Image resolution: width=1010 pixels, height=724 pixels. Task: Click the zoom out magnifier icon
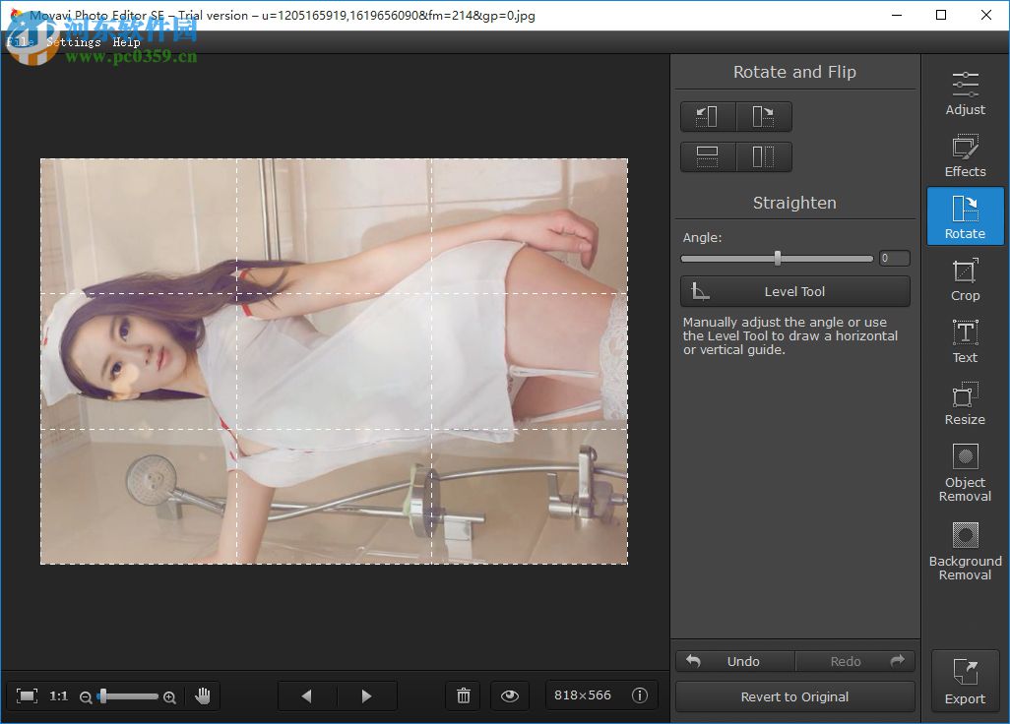coord(85,697)
